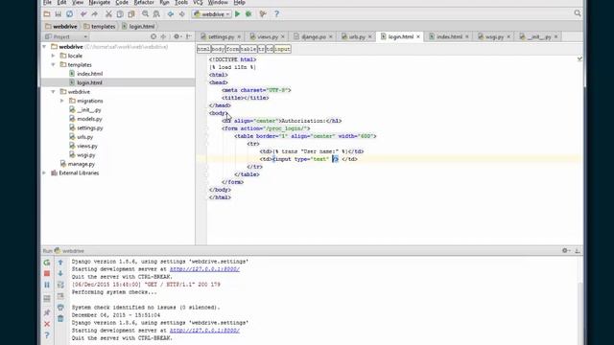Expand the locale folder
The width and height of the screenshot is (614, 345).
(54, 56)
